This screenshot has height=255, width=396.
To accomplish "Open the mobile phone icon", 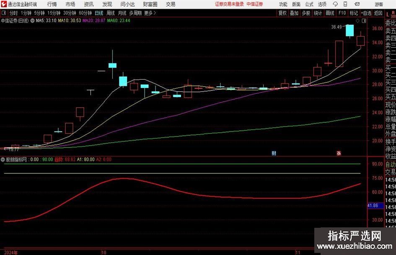I will (x=345, y=4).
